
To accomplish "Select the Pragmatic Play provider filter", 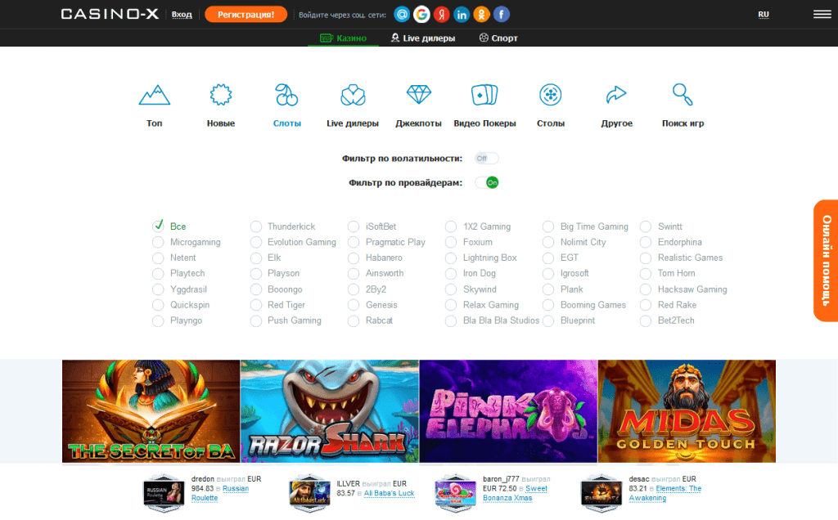I will tap(386, 242).
